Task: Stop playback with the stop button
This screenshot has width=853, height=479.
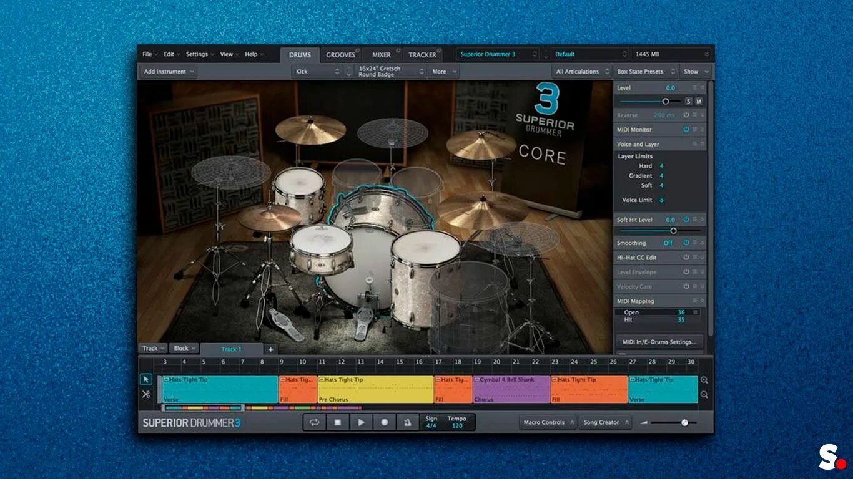Action: [337, 422]
